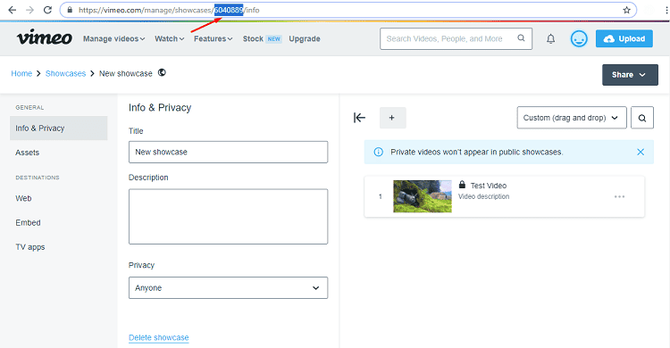Screen dimensions: 670x348
Task: Expand the Share dropdown button
Action: [630, 75]
